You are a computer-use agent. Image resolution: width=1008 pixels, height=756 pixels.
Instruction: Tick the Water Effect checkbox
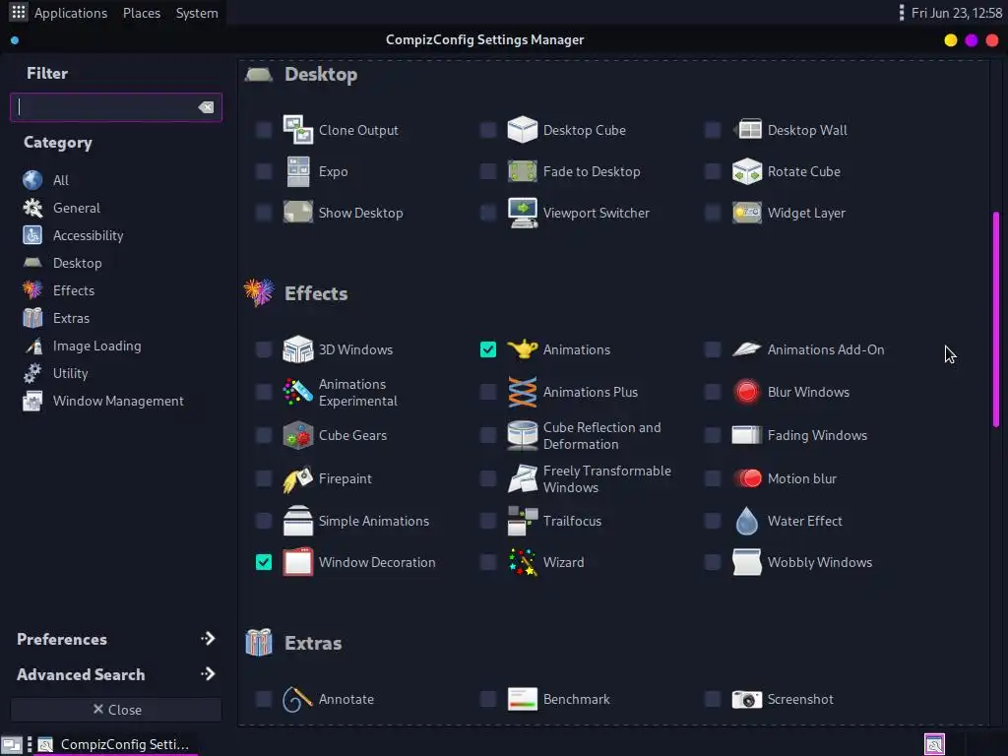click(x=713, y=522)
